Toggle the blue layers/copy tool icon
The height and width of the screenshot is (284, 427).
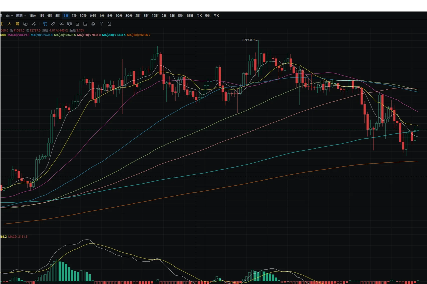(45, 24)
